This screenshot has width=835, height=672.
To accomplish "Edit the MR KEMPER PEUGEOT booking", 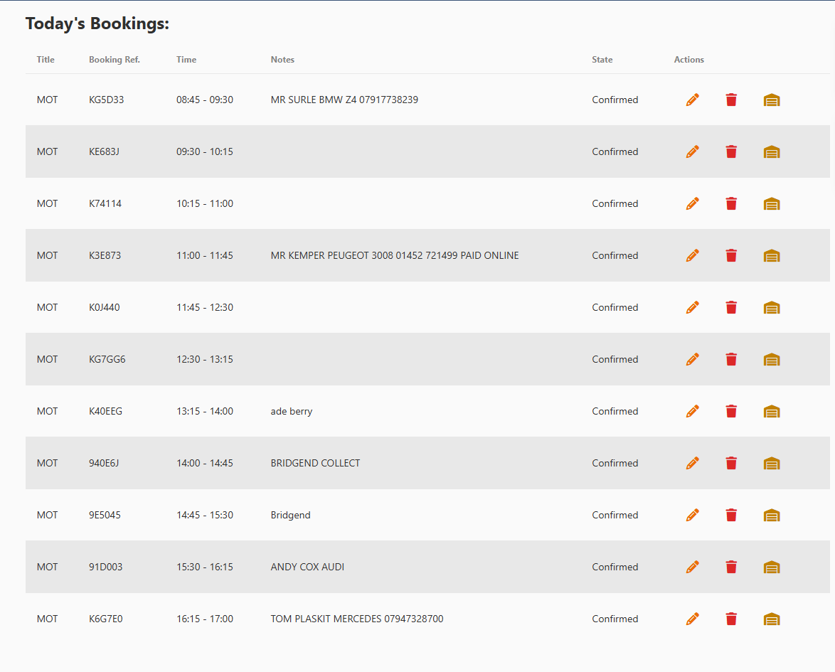I will point(692,255).
